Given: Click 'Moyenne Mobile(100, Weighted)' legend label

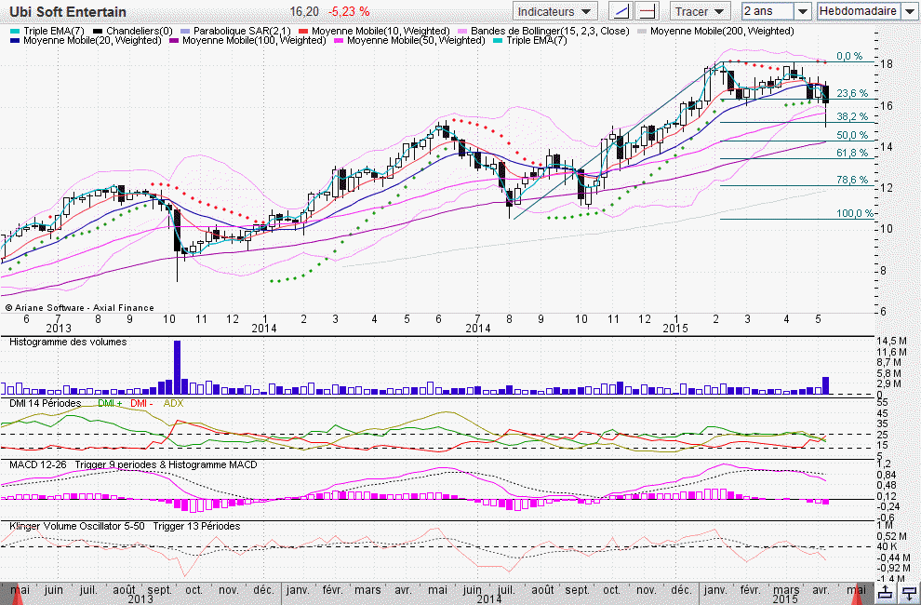Looking at the screenshot, I should coord(254,41).
